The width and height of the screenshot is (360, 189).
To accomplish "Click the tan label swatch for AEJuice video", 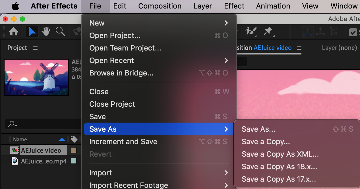I will (x=74, y=150).
